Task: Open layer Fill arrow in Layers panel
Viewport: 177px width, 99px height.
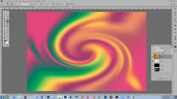Action: (x=172, y=53)
